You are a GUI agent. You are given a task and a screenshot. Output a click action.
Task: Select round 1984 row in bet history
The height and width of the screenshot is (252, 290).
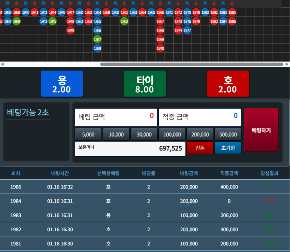coord(145,201)
